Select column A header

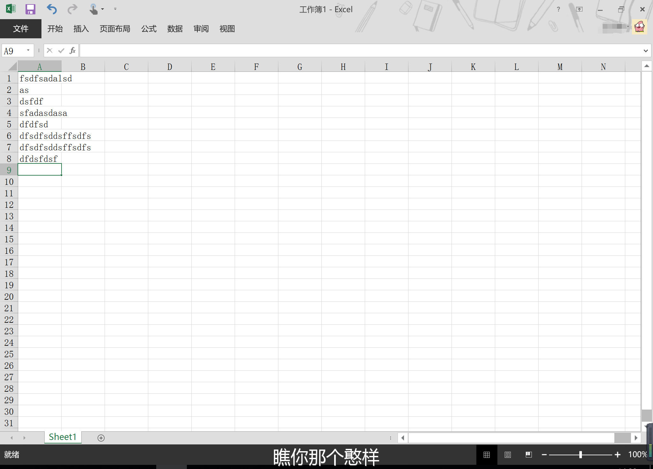[x=40, y=66]
